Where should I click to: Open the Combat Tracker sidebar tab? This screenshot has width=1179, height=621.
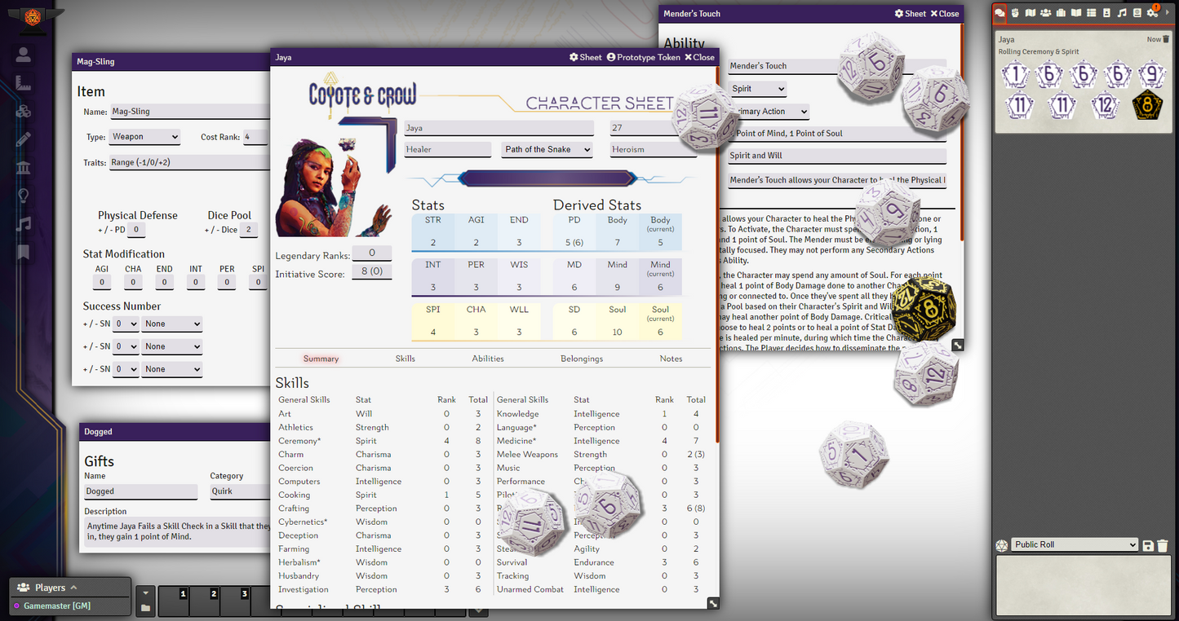coord(1015,13)
